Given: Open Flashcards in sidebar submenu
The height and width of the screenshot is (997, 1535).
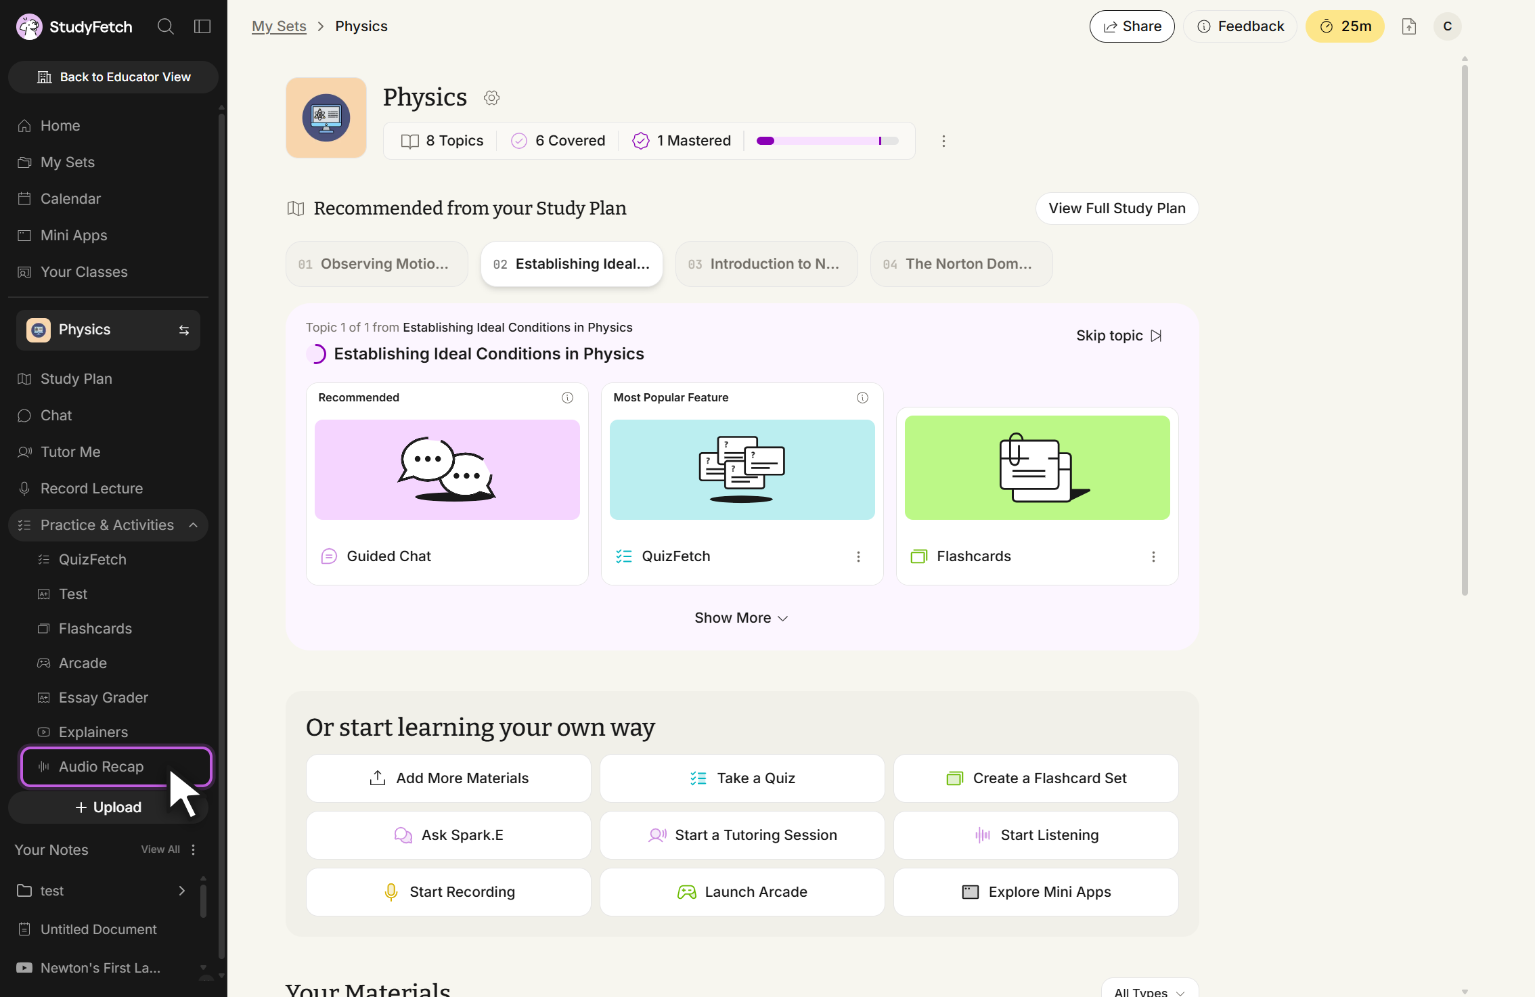Looking at the screenshot, I should [x=118, y=629].
